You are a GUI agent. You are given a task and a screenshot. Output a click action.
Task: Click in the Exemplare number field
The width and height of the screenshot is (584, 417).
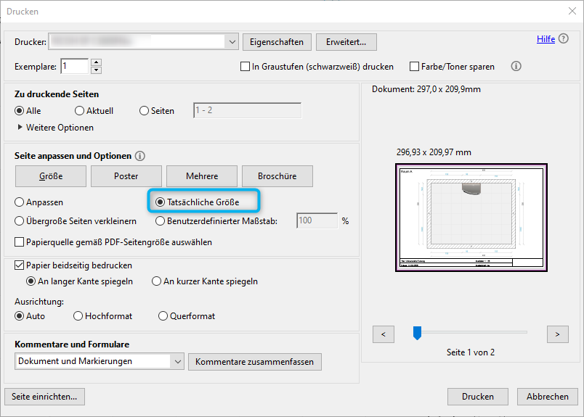[x=75, y=66]
